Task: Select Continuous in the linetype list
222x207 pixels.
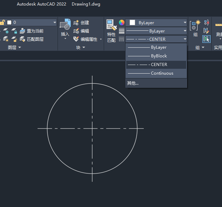Action: coord(156,73)
